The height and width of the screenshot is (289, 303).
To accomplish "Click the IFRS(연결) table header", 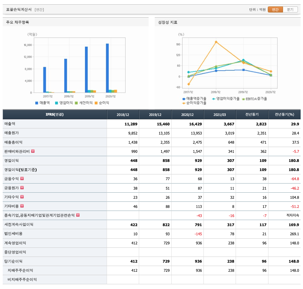I will coord(55,115).
